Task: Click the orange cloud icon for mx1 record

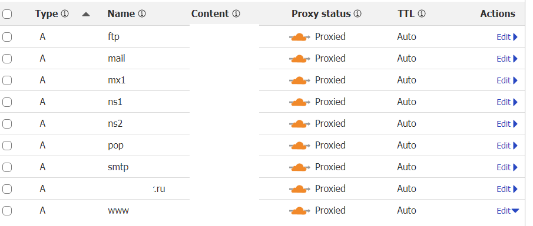Action: 299,80
